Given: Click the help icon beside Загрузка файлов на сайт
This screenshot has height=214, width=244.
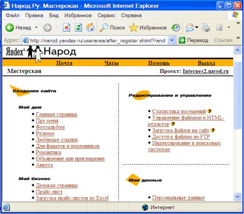Looking at the screenshot, I should tap(213, 130).
